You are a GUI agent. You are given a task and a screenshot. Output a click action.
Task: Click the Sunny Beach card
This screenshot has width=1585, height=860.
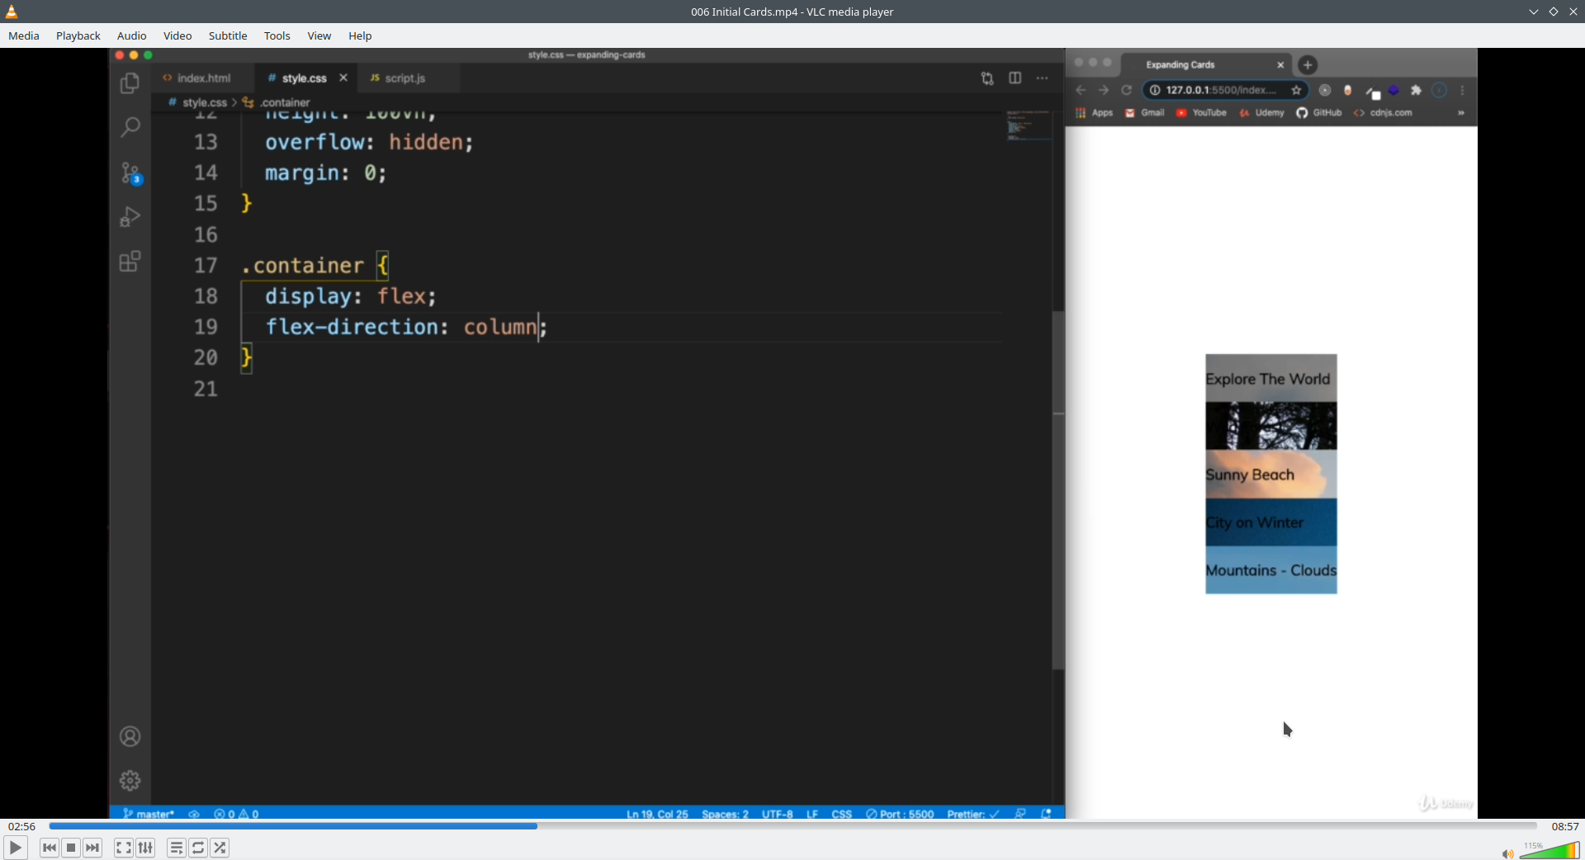click(x=1270, y=475)
